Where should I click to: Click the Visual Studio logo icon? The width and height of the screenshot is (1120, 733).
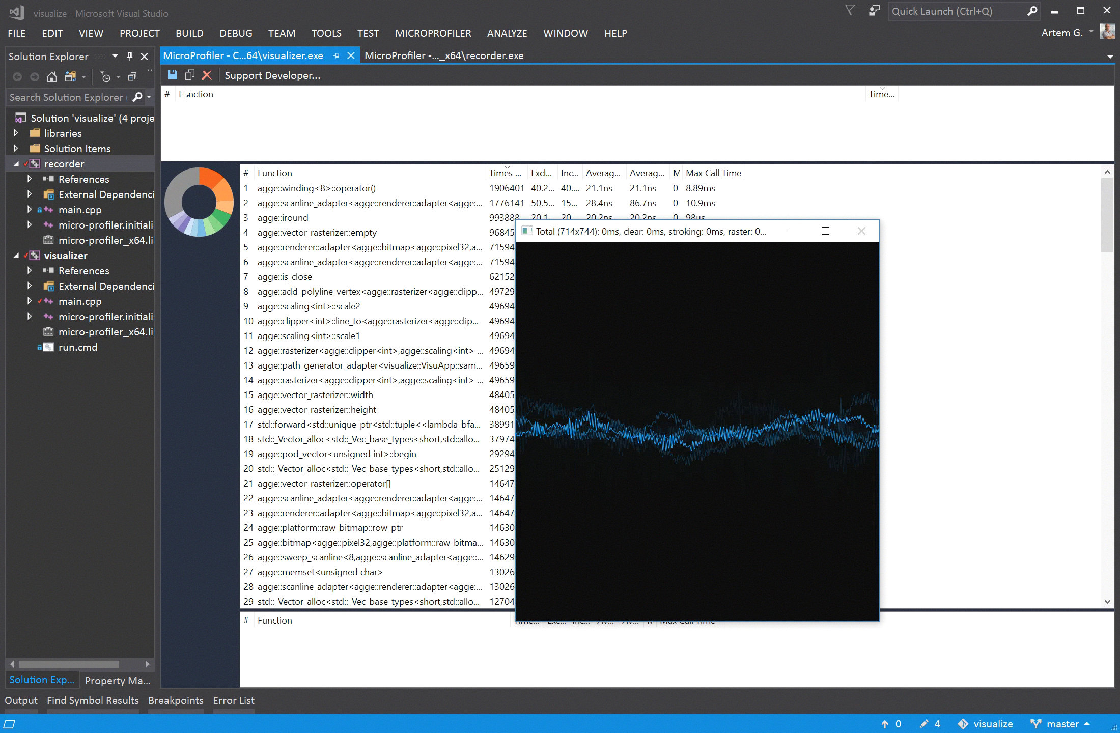[17, 13]
